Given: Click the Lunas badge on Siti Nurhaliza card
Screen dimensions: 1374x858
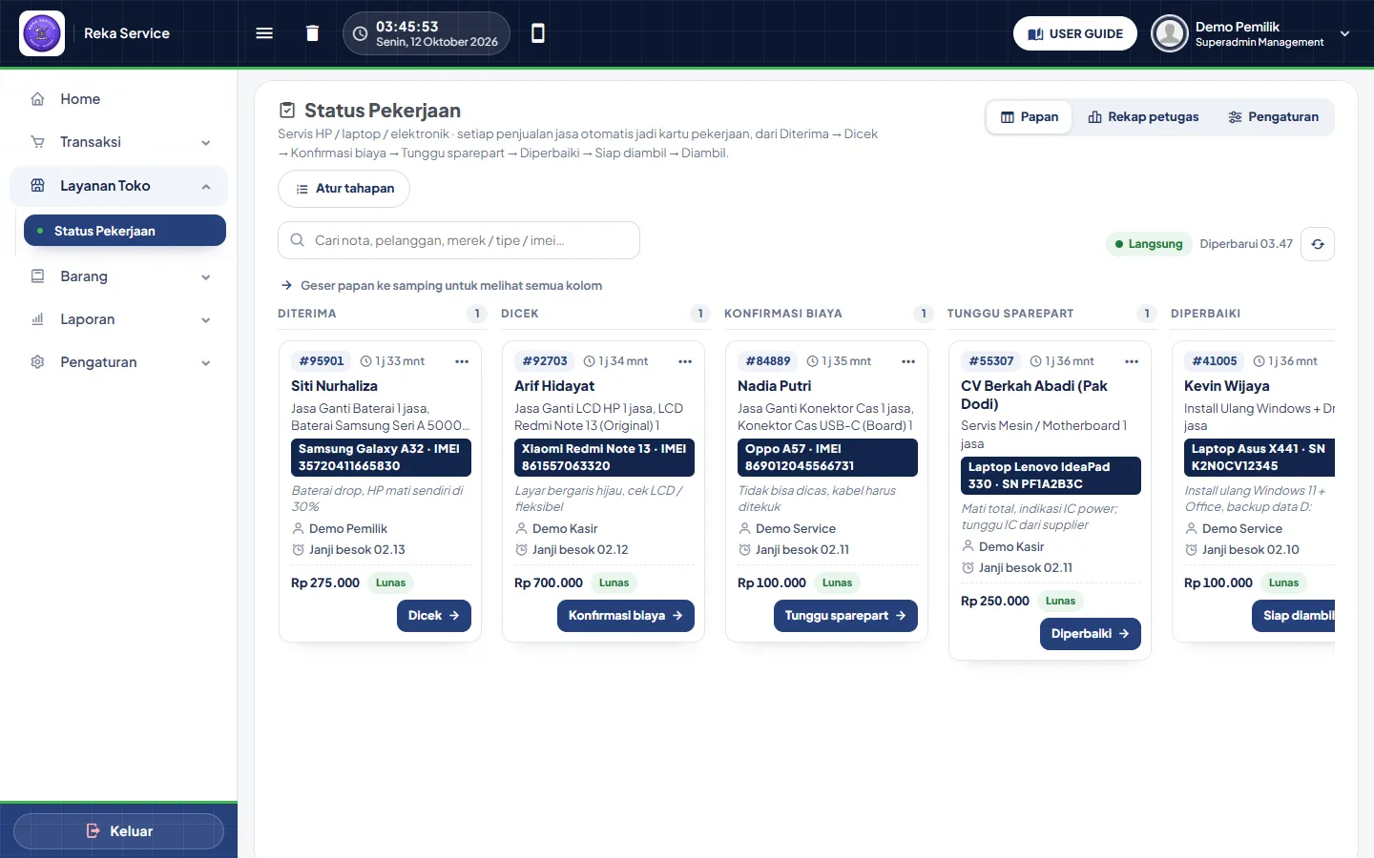Looking at the screenshot, I should (391, 582).
